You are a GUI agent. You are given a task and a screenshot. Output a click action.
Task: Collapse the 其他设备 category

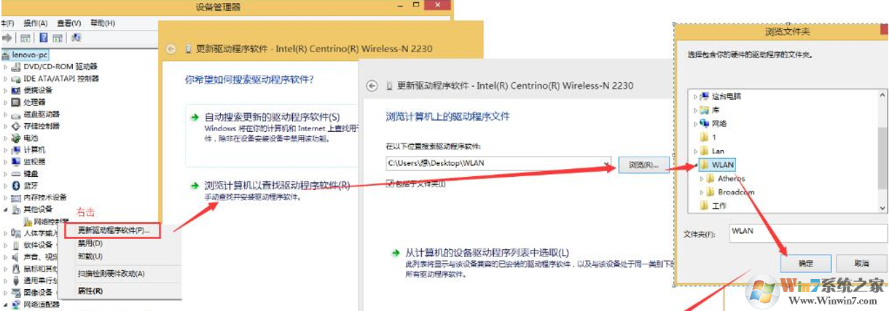tap(6, 209)
